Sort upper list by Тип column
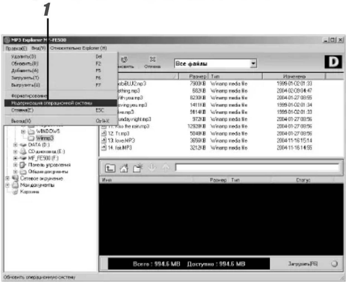Viewport: 346px width, 282px height. coord(235,76)
